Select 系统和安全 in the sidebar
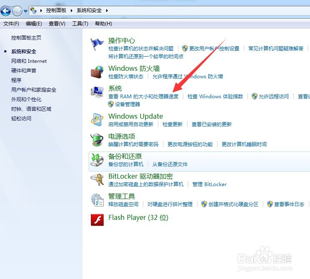This screenshot has height=279, width=310. point(24,52)
